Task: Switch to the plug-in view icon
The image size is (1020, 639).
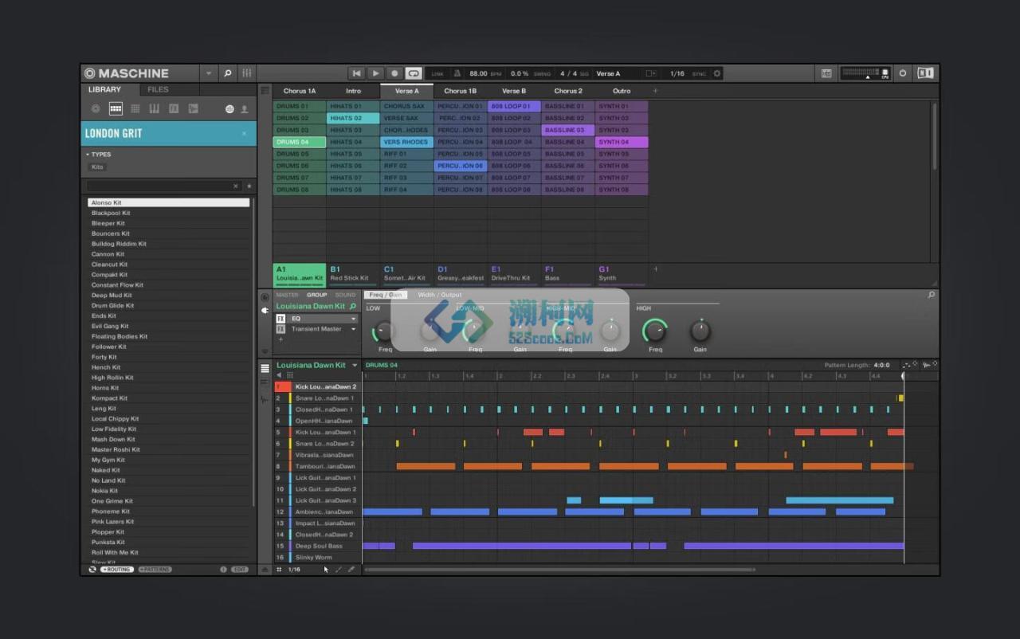Action: click(x=265, y=309)
